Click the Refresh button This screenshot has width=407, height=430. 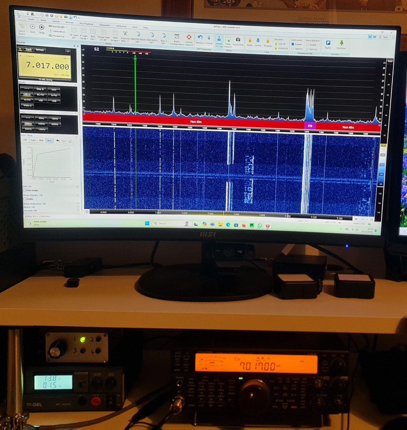[x=40, y=50]
